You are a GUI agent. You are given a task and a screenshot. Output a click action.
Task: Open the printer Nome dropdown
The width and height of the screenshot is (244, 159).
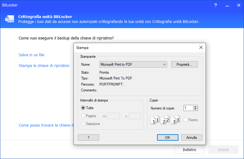click(133, 65)
